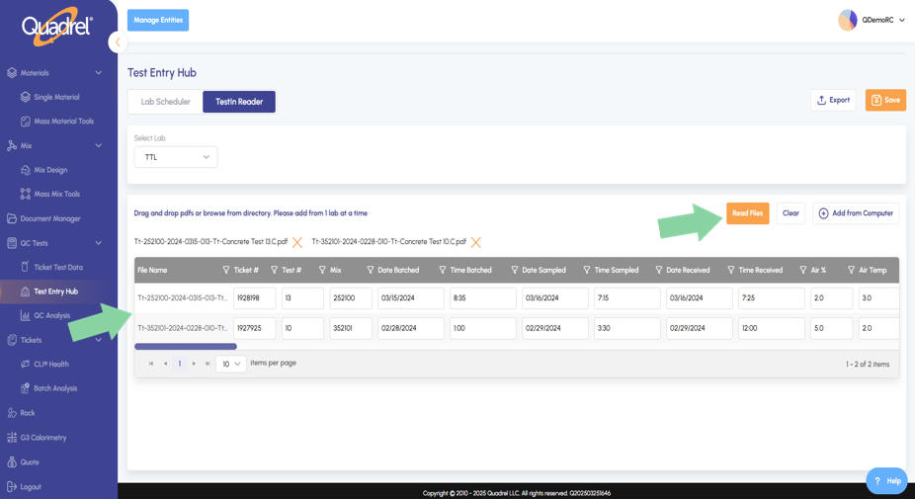Click Time Sampled field with 3:30
The image size is (915, 499).
click(627, 328)
